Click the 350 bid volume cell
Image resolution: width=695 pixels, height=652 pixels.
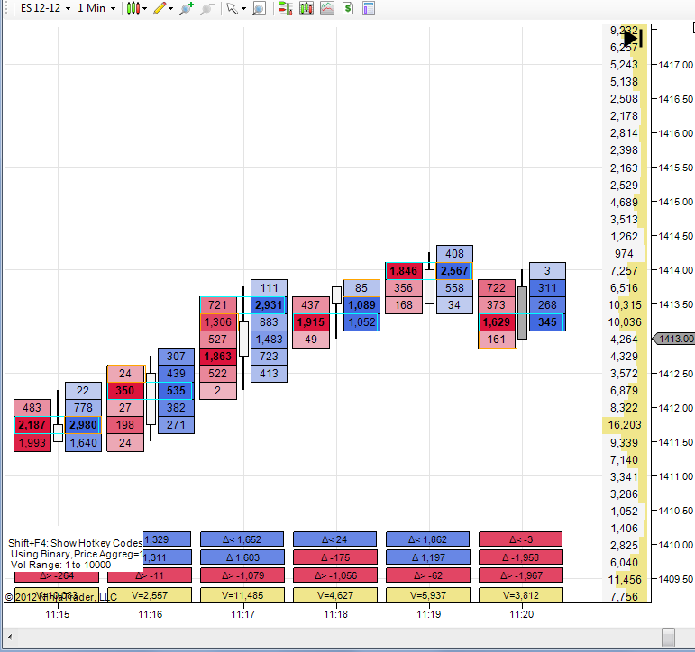(125, 391)
